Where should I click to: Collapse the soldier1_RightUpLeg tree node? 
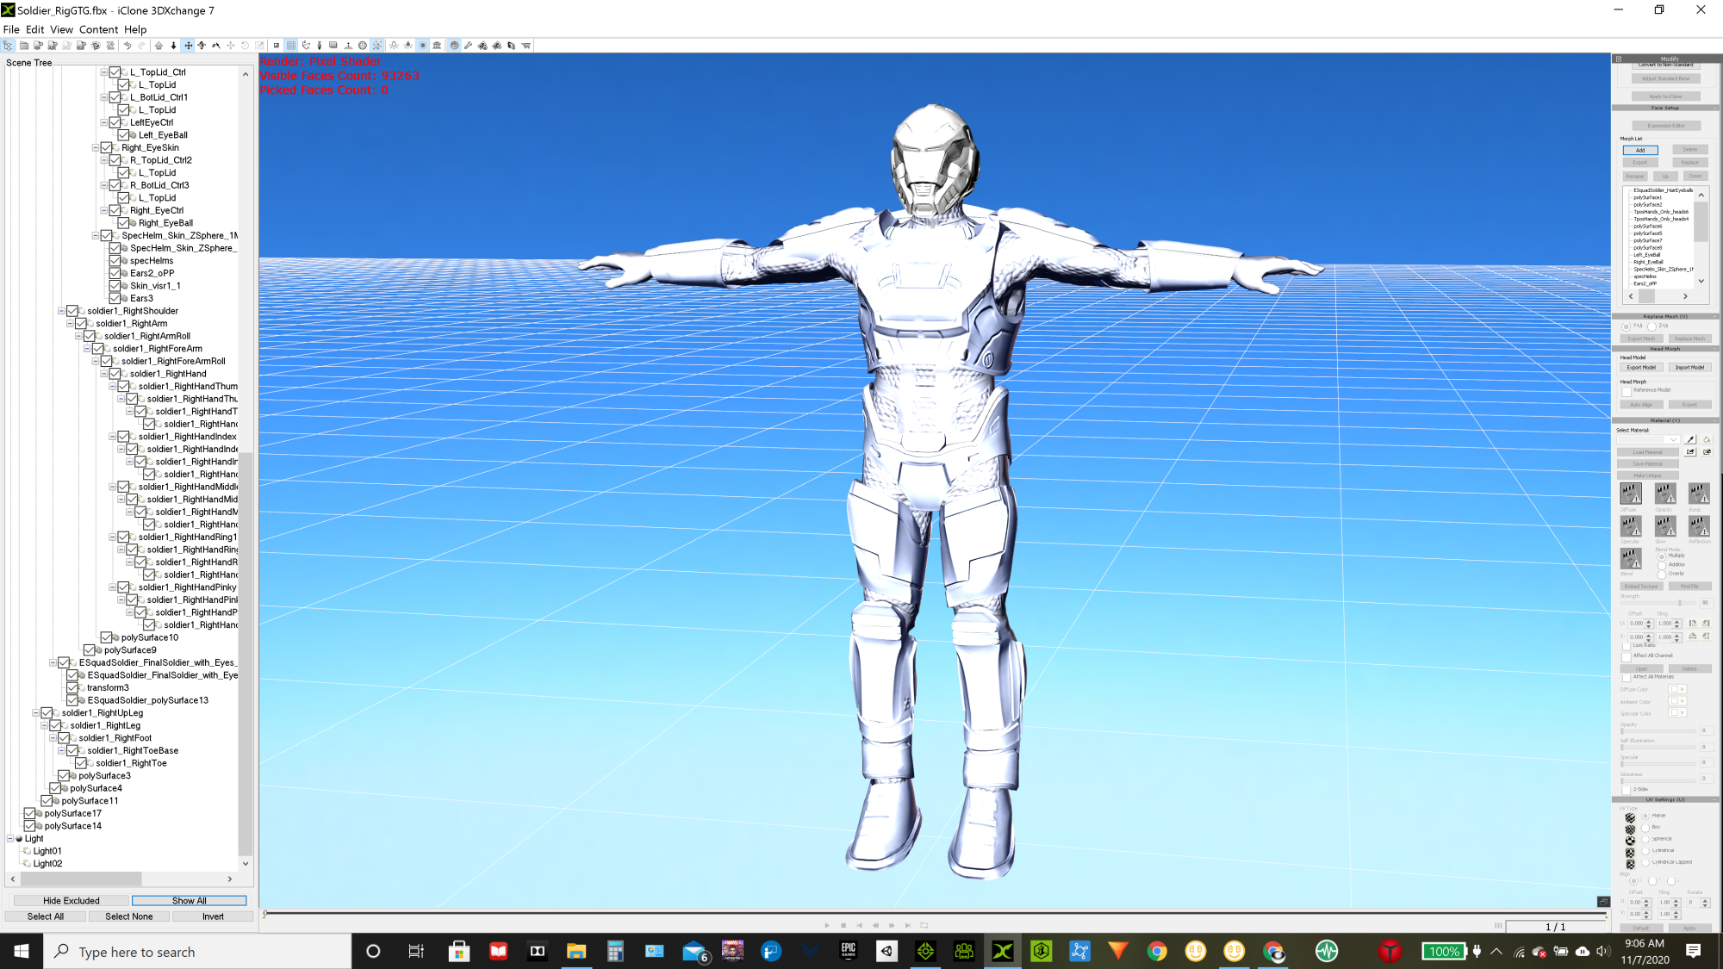[35, 713]
